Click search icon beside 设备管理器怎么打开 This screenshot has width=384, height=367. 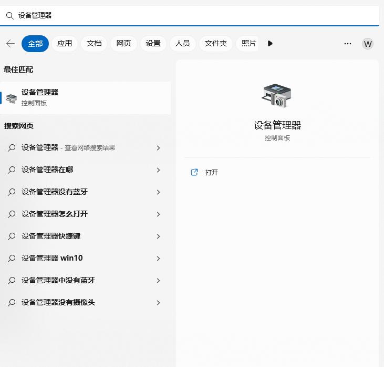pos(12,214)
